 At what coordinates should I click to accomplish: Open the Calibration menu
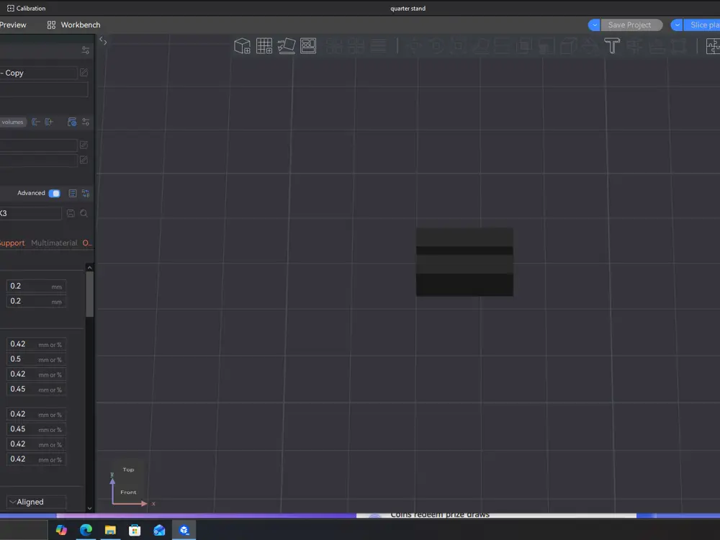pyautogui.click(x=26, y=8)
